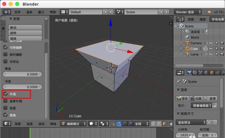The height and width of the screenshot is (138, 225).
Task: Open the 网格 menu in 3D view header
Action: click(x=53, y=124)
